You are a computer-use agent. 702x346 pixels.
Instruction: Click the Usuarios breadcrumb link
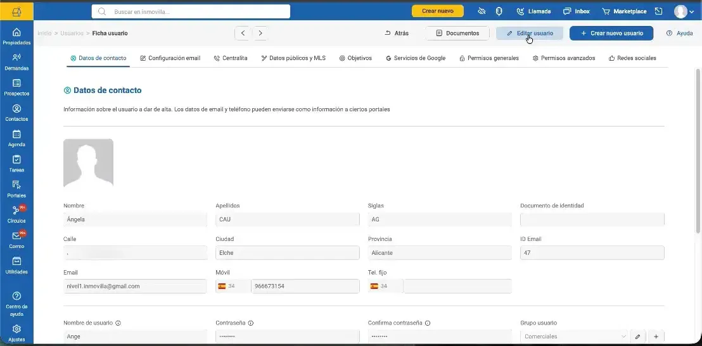coord(72,33)
